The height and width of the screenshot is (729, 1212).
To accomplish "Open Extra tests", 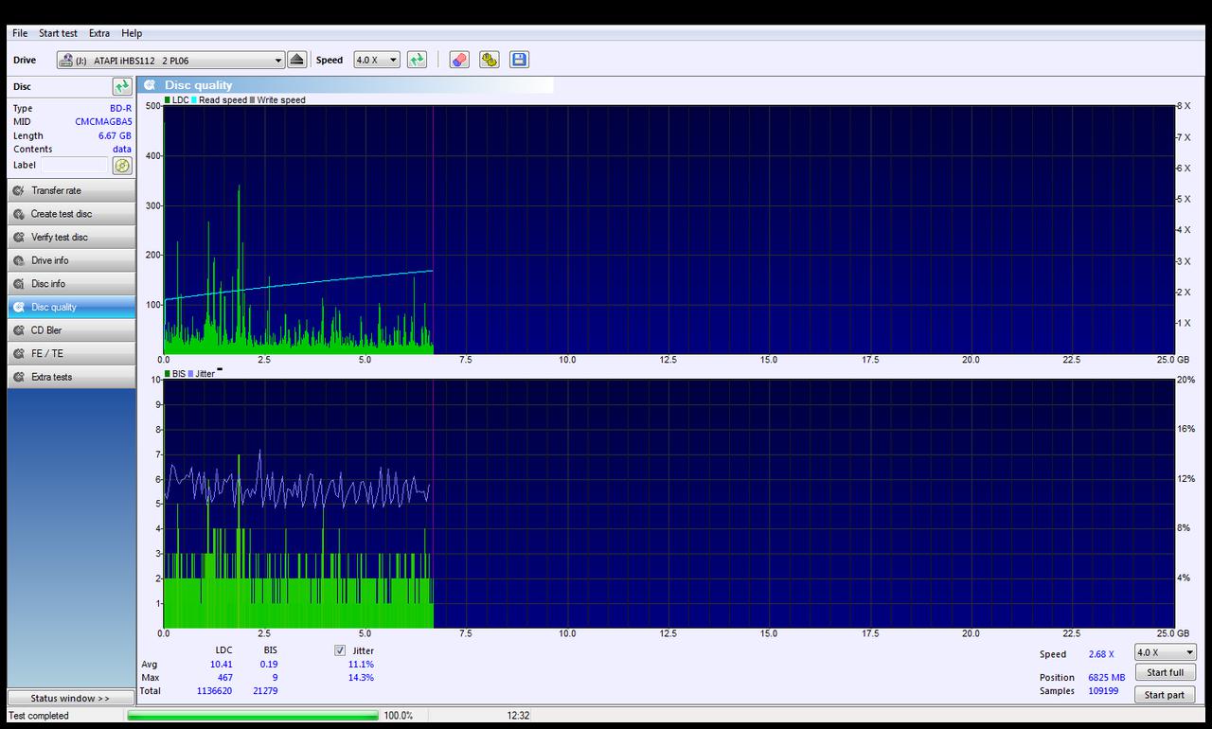I will tap(72, 377).
